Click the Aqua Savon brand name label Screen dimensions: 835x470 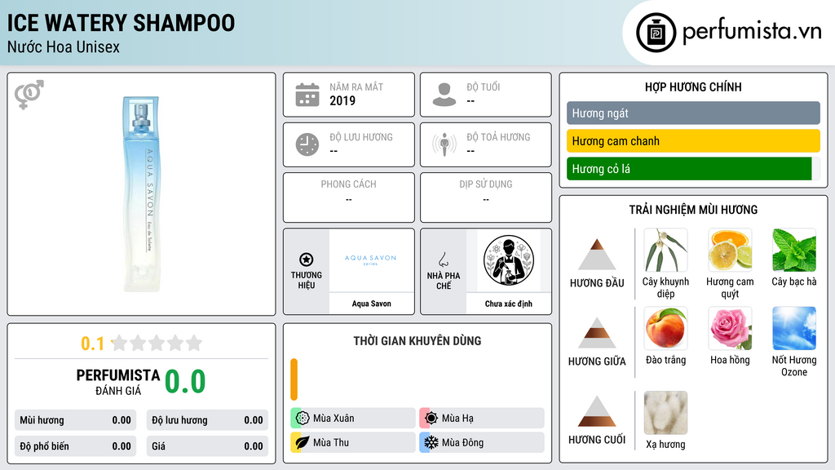[x=371, y=304]
